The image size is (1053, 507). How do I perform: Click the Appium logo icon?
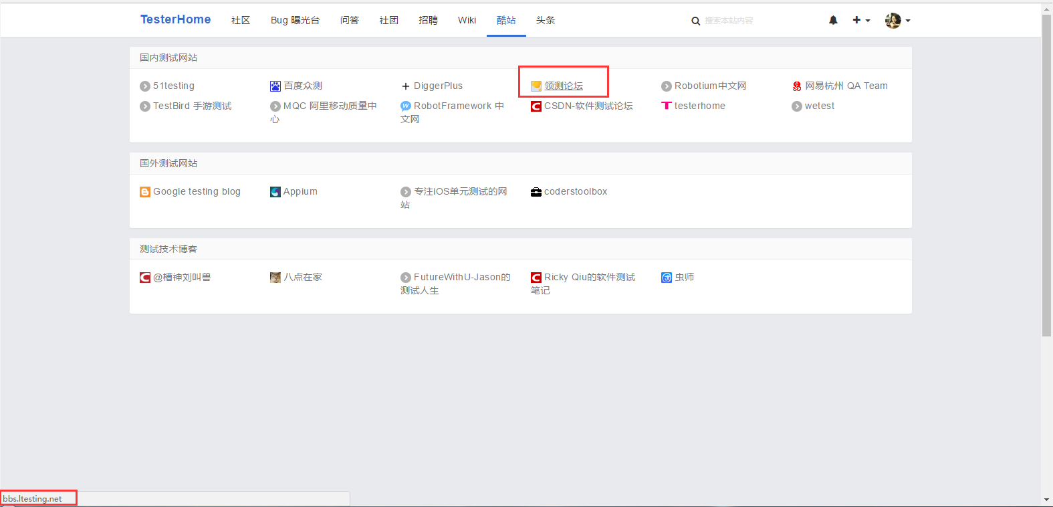[x=275, y=192]
